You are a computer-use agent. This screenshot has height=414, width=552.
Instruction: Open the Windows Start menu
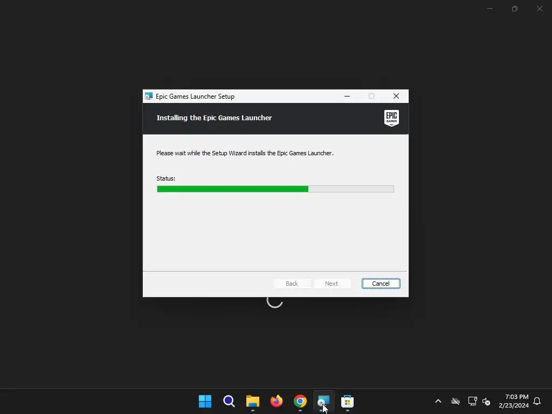205,401
